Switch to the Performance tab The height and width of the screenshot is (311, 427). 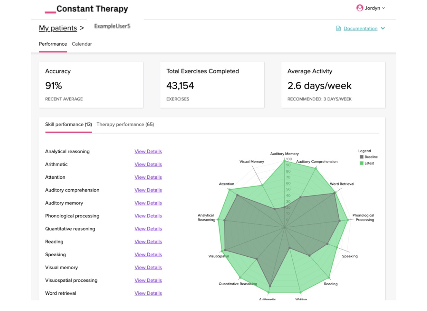(53, 44)
